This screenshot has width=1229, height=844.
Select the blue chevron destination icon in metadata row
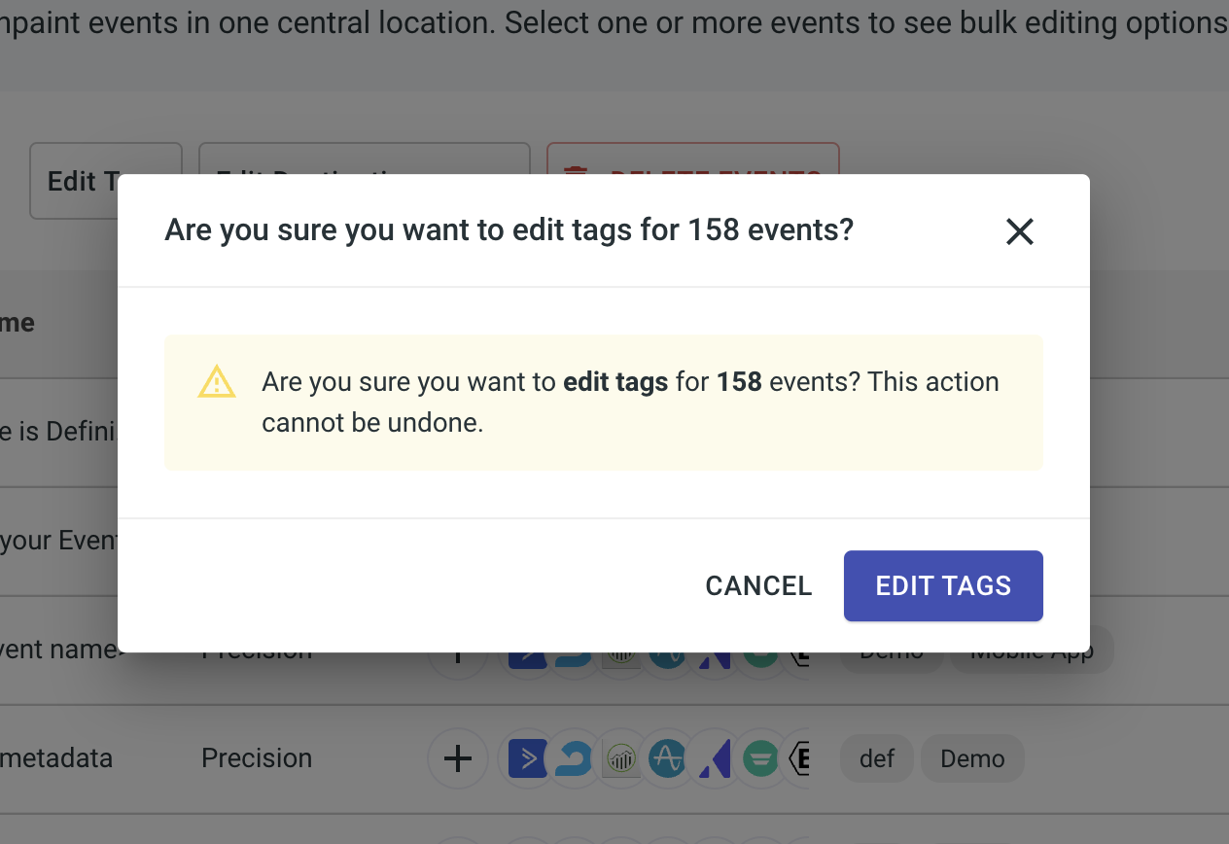(x=528, y=758)
